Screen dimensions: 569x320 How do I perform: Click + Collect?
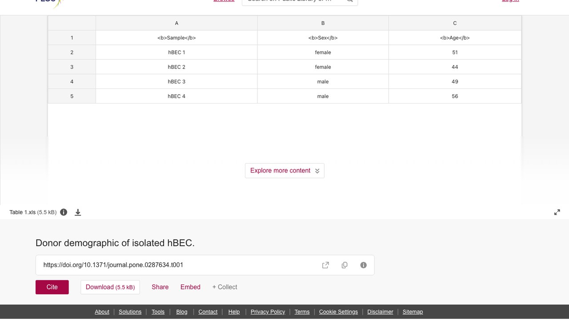pos(224,287)
